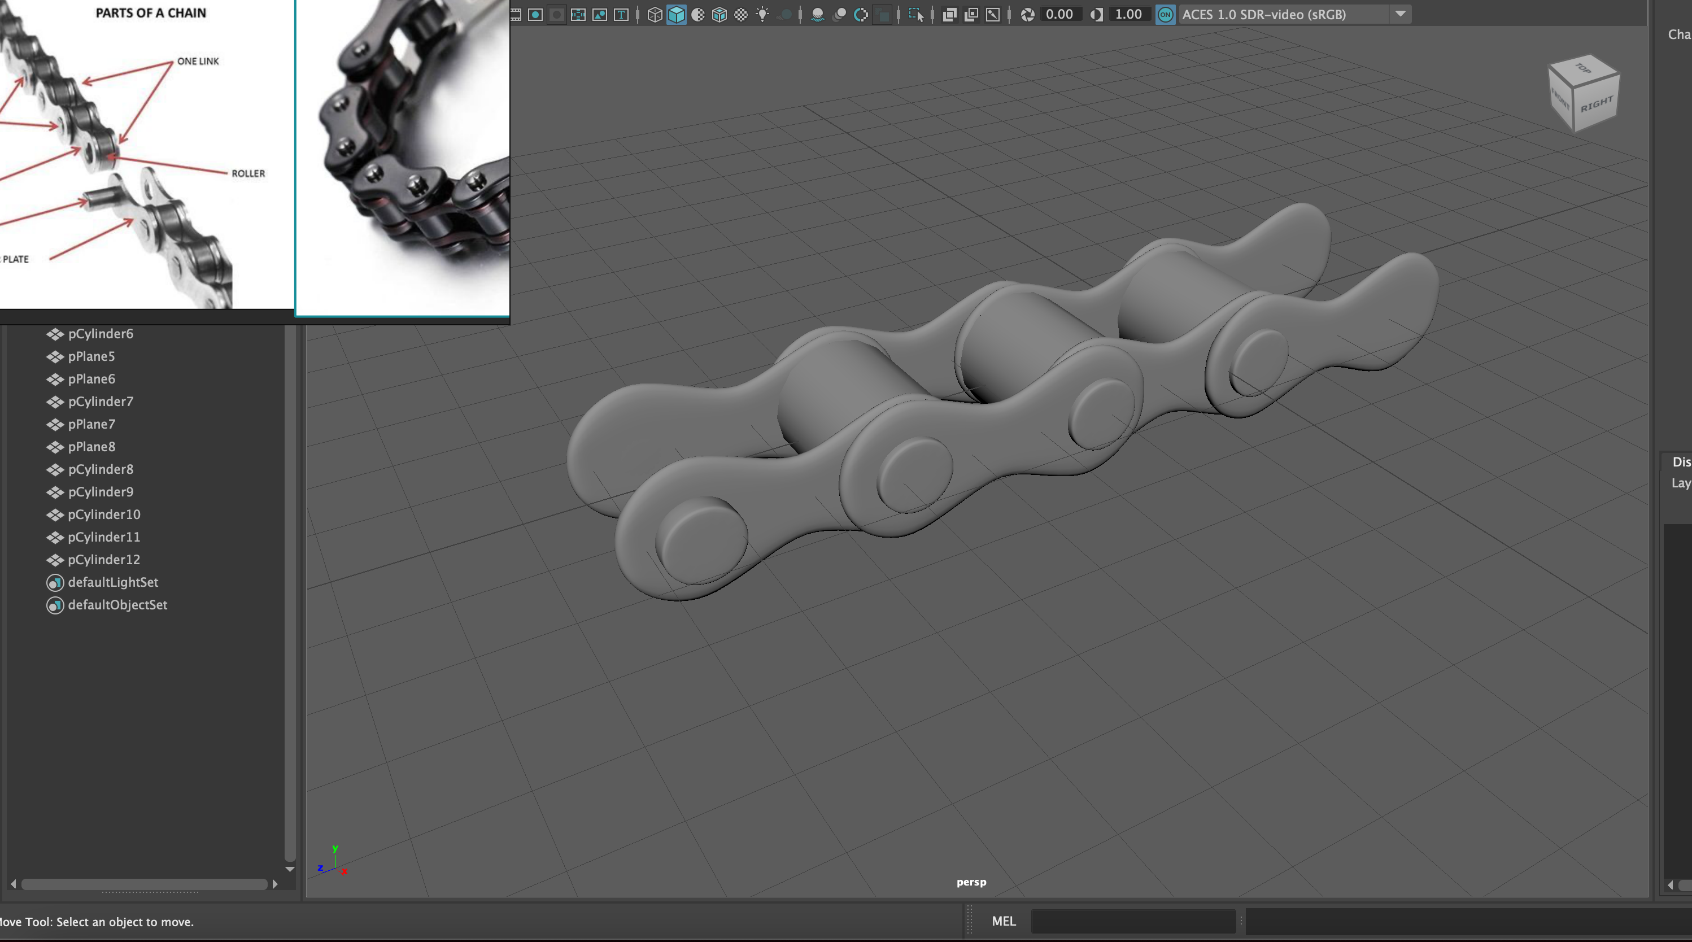The width and height of the screenshot is (1692, 942).
Task: Toggle field chart icon
Action: 578,15
